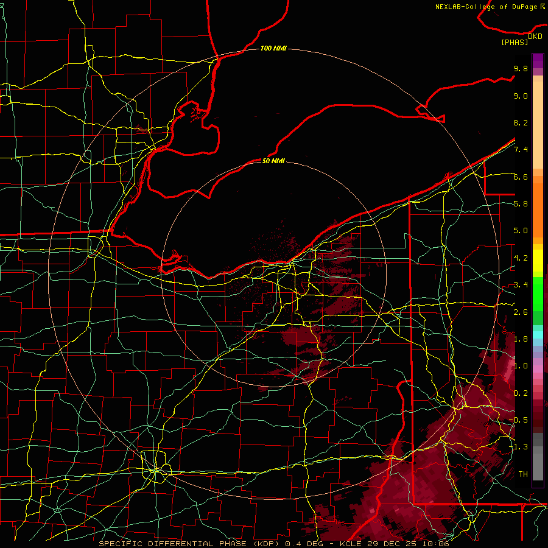
Task: Click the 6.6 legend value
Action: click(521, 177)
